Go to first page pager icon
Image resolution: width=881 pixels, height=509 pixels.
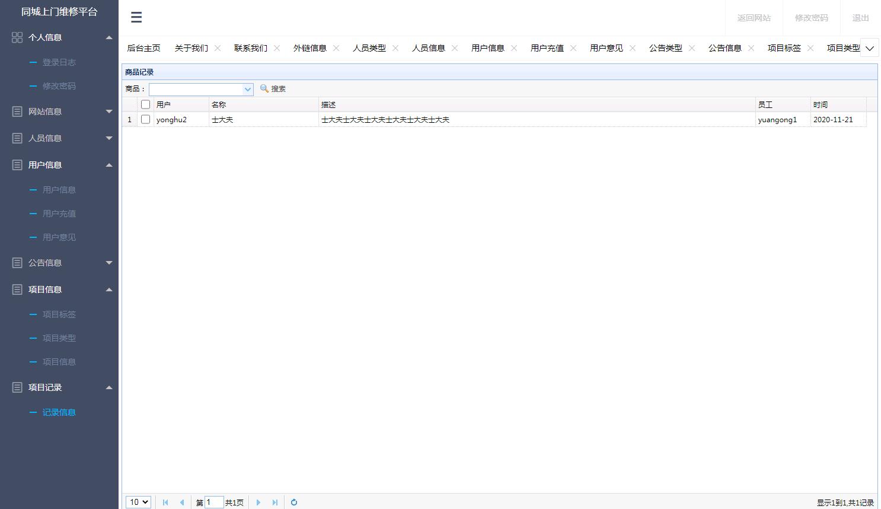[x=165, y=502]
